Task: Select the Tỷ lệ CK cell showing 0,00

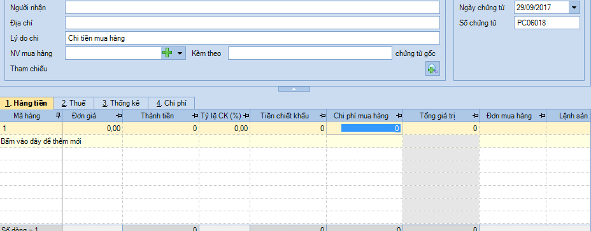Action: click(x=225, y=129)
